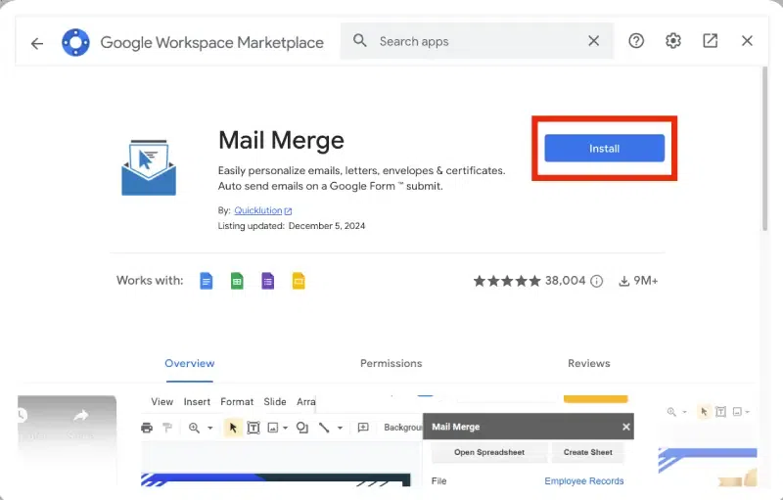Click the 9M+ downloads text
Screen dimensions: 783x500
[x=646, y=281]
